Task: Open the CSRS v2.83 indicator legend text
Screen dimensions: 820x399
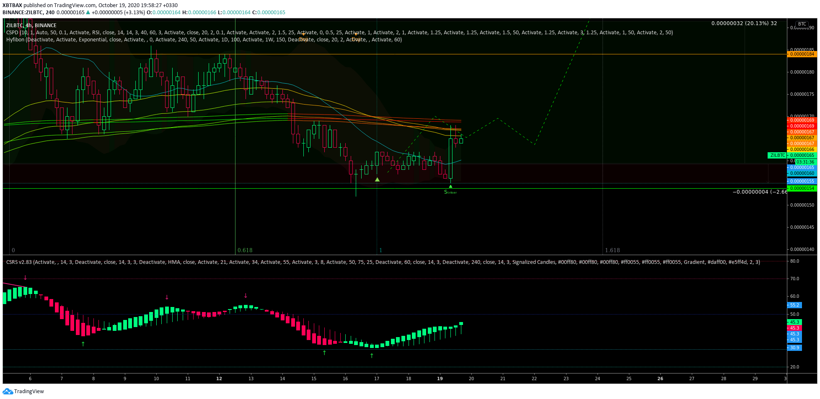Action: coord(383,262)
